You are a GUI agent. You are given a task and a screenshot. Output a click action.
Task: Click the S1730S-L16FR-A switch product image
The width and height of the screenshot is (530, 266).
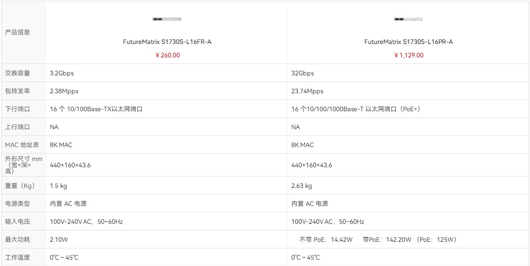pos(167,19)
